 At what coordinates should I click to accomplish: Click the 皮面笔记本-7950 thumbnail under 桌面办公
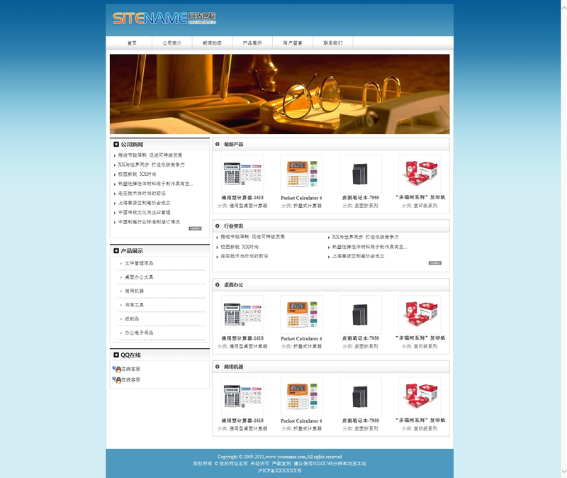[360, 314]
